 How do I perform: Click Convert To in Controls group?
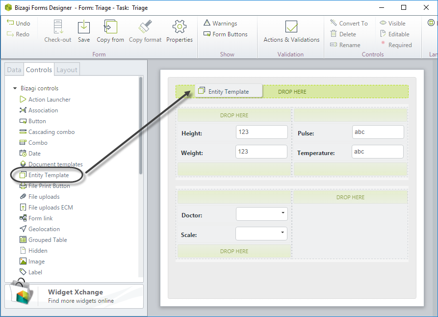click(x=349, y=23)
